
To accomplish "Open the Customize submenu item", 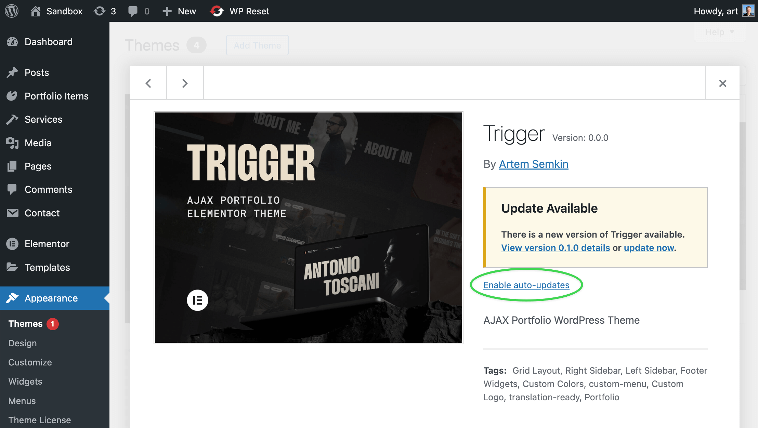I will coord(30,362).
